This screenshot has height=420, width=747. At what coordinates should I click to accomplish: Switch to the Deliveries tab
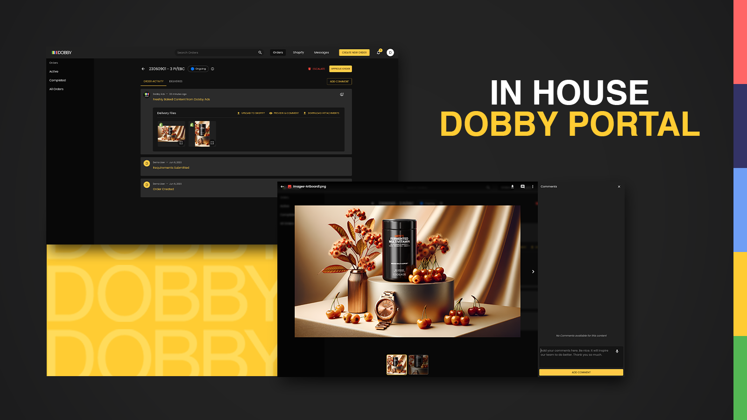176,81
